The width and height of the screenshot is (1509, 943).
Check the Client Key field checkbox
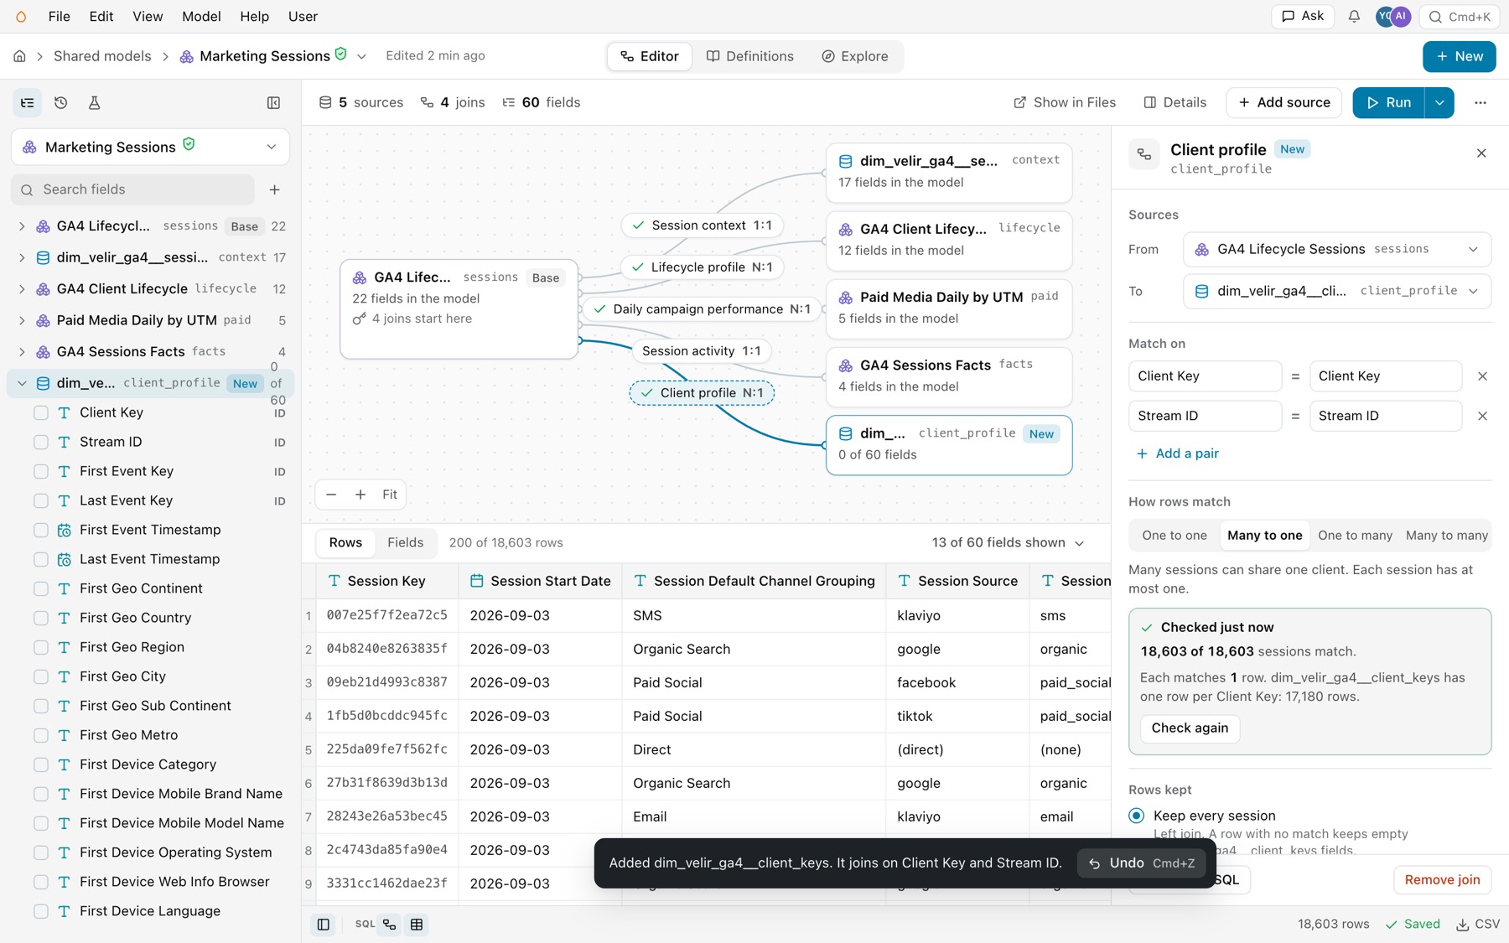40,412
